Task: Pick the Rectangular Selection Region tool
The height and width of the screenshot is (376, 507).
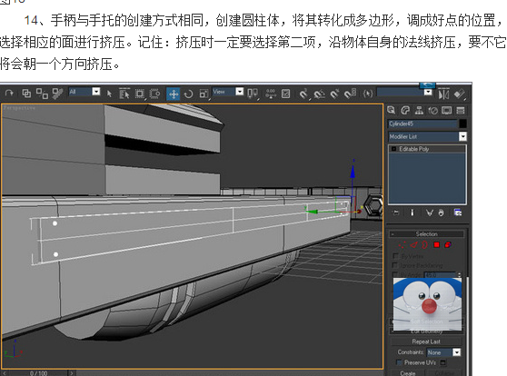Action: [140, 94]
